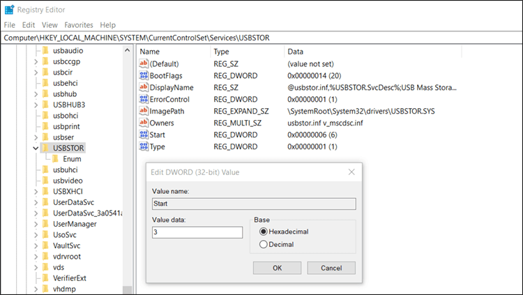Click the ErrorControl DWORD value icon
Viewport: 523px width, 295px height.
144,100
